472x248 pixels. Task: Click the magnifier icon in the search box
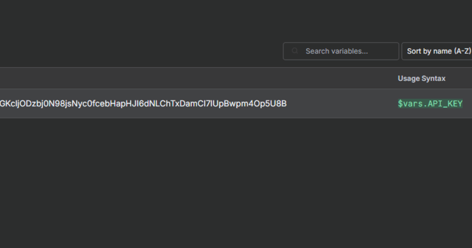click(x=295, y=51)
